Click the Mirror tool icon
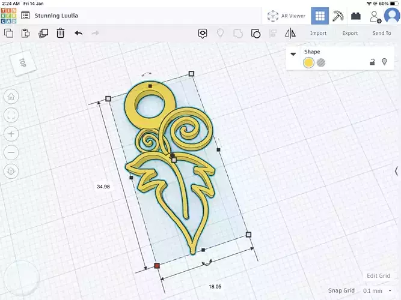Screen dimensions: 401x300 click(290, 34)
